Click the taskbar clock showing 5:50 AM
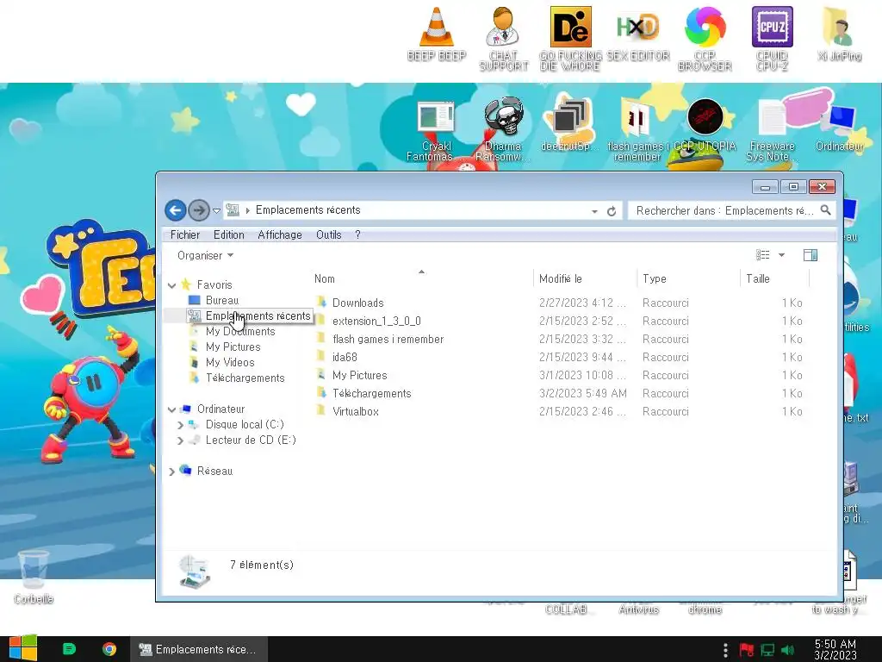Viewport: 882px width, 662px height. tap(835, 649)
